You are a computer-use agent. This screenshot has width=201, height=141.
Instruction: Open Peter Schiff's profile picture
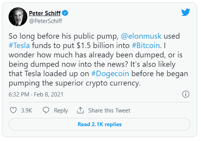tap(18, 17)
